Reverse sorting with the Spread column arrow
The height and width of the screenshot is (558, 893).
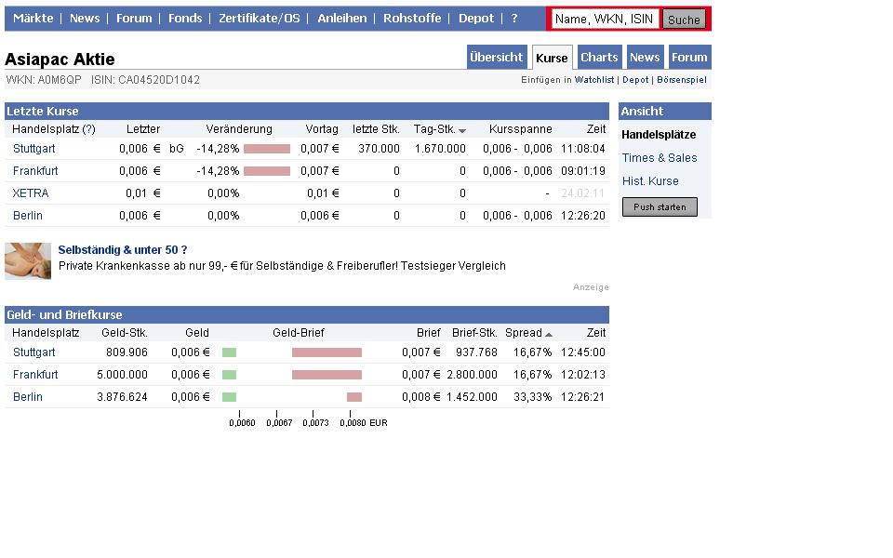tap(551, 332)
